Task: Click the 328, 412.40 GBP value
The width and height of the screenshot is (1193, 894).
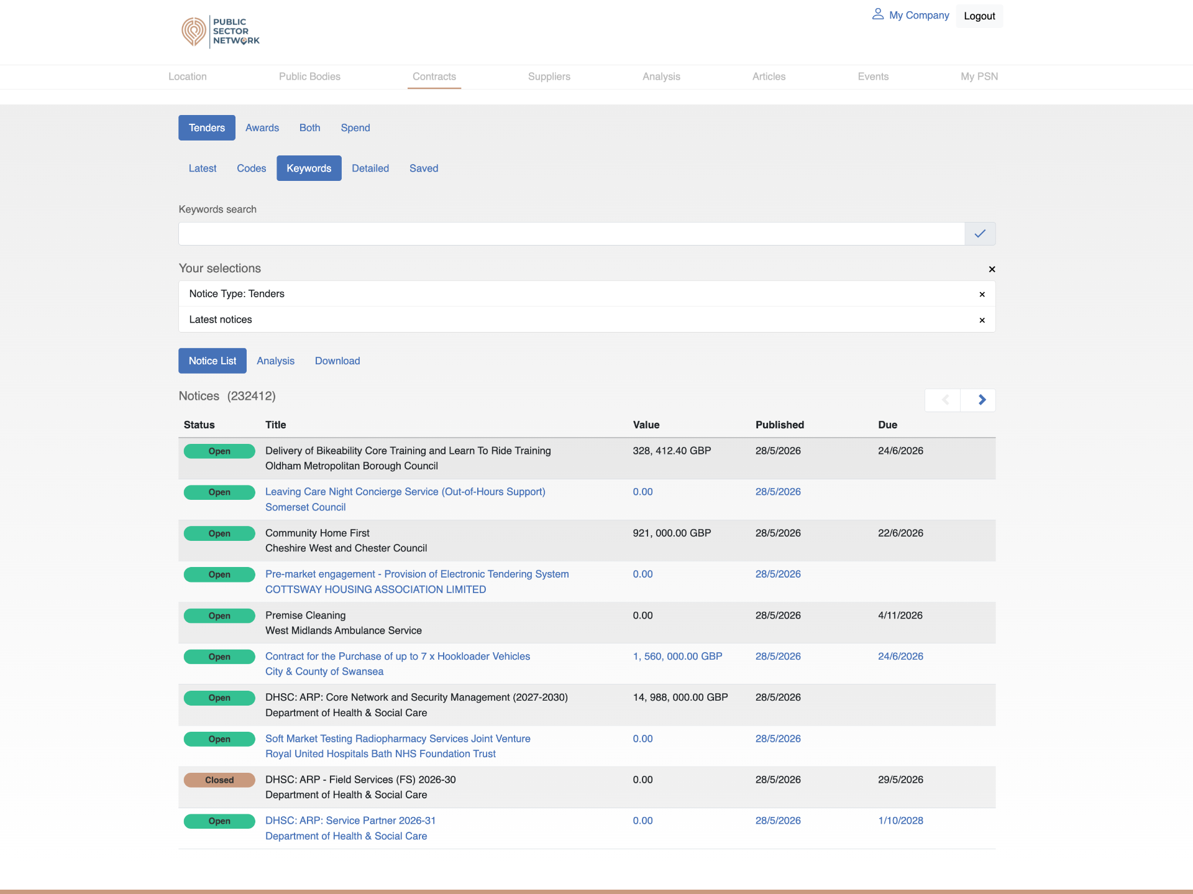Action: coord(672,451)
